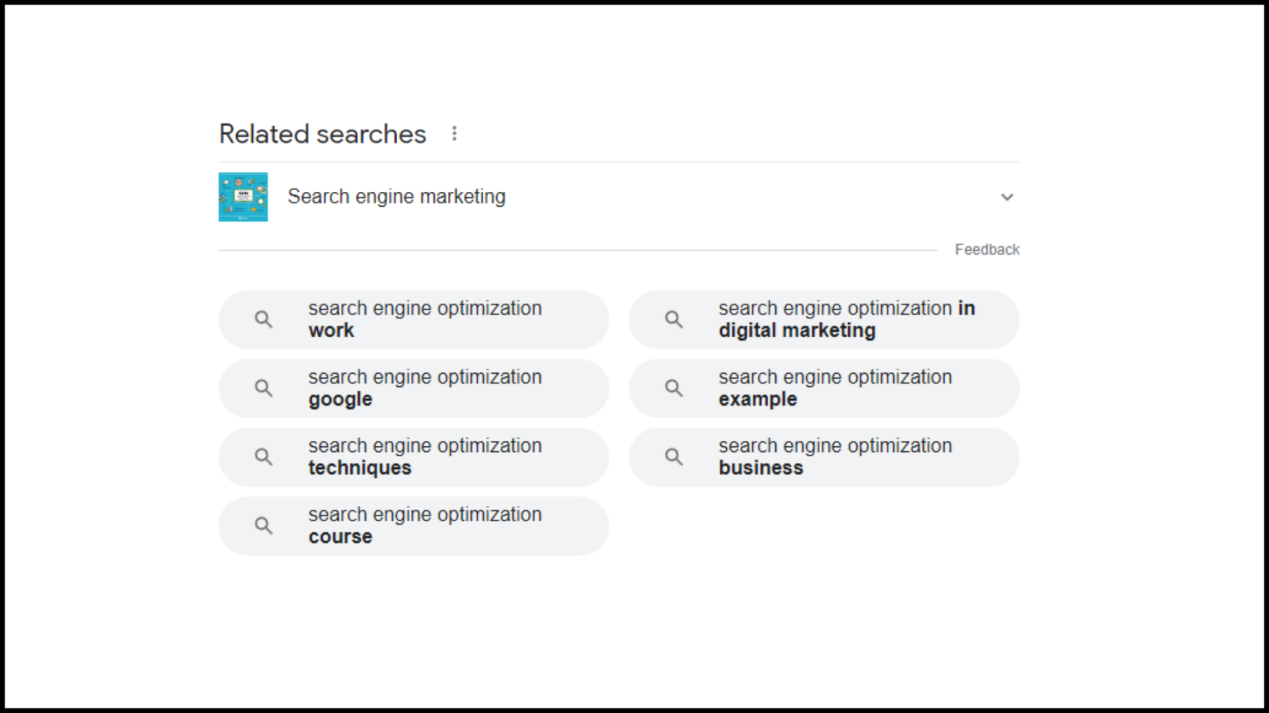Open search engine optimization example suggestion
1269x713 pixels.
[x=824, y=388]
